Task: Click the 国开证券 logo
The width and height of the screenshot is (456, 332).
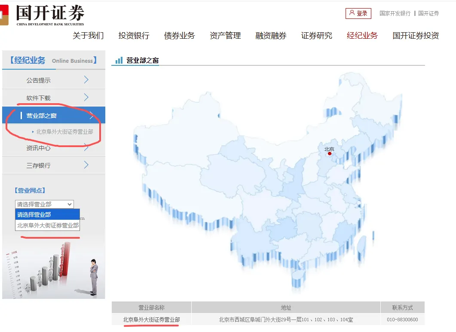Action: tap(43, 15)
